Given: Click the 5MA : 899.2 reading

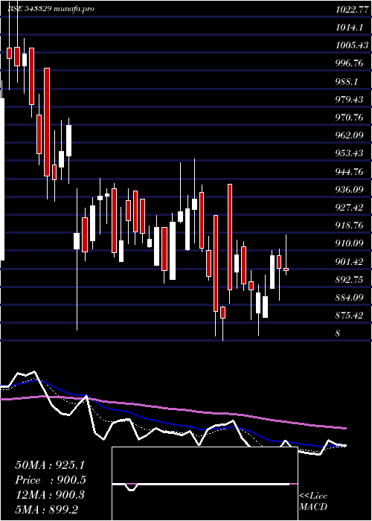Looking at the screenshot, I should (46, 510).
